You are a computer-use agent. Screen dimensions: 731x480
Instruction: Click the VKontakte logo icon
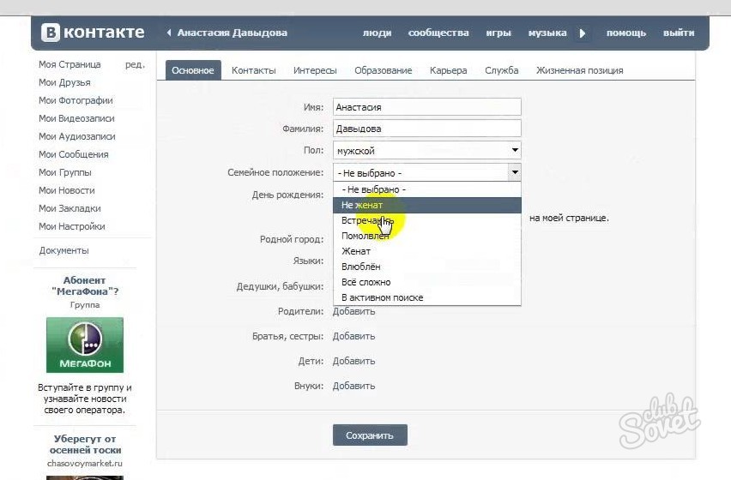tap(51, 33)
